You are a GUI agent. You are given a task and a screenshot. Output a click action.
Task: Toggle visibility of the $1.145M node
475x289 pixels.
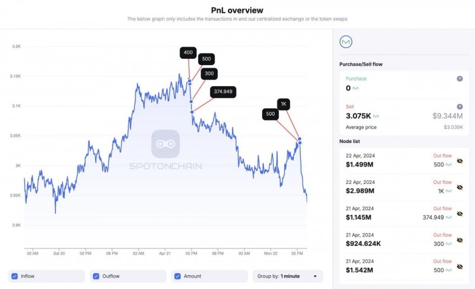(460, 214)
